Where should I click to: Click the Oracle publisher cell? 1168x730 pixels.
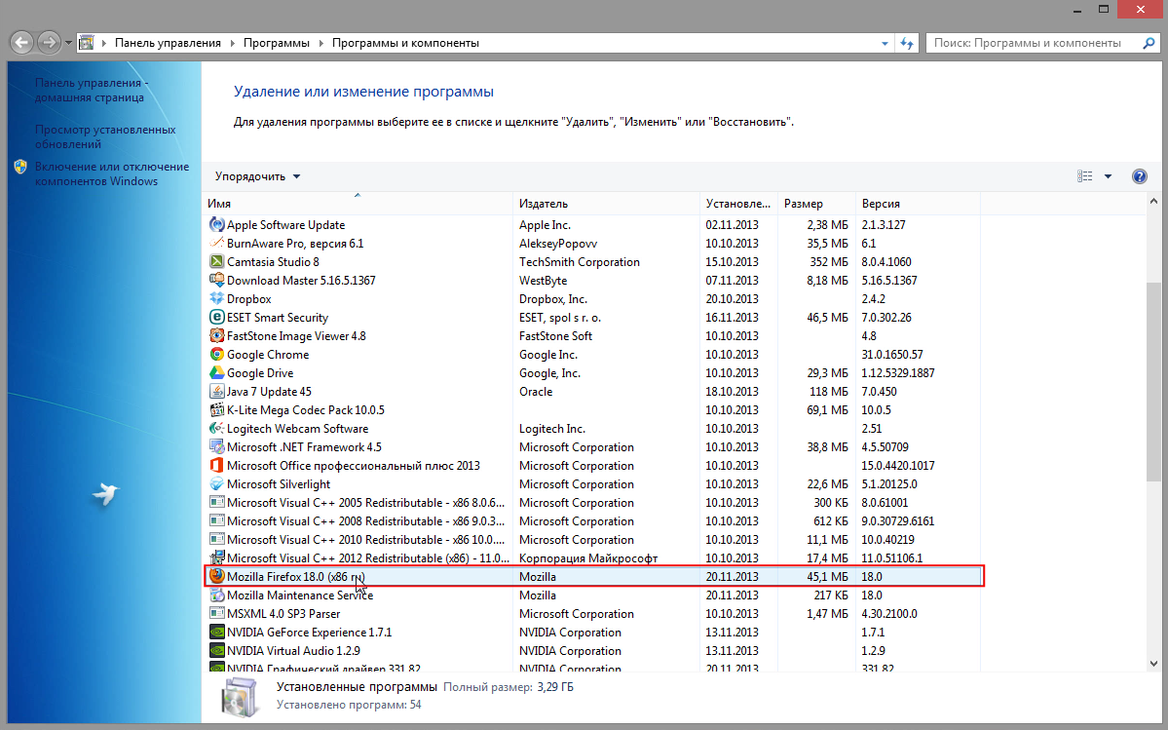pos(536,391)
